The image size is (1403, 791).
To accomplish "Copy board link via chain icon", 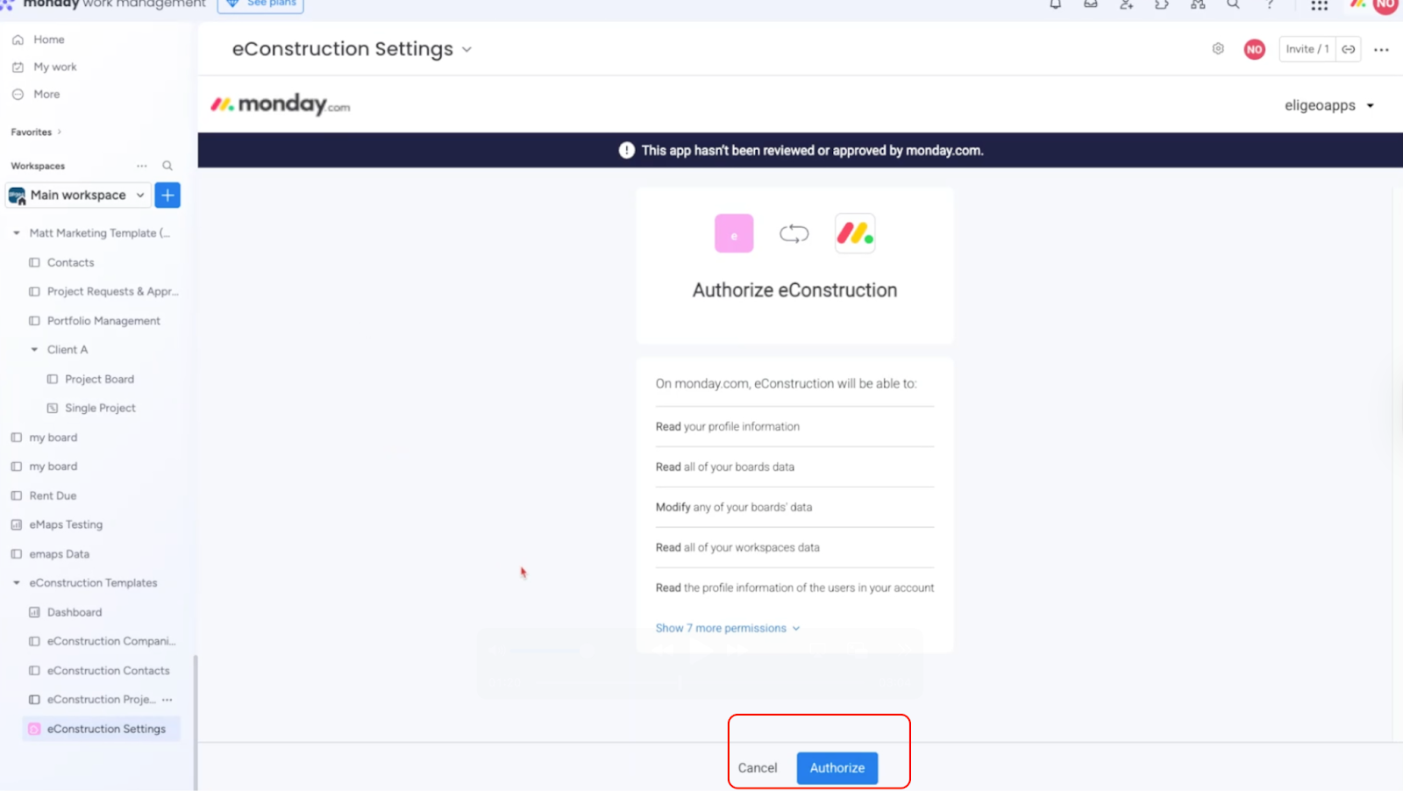I will [x=1349, y=49].
